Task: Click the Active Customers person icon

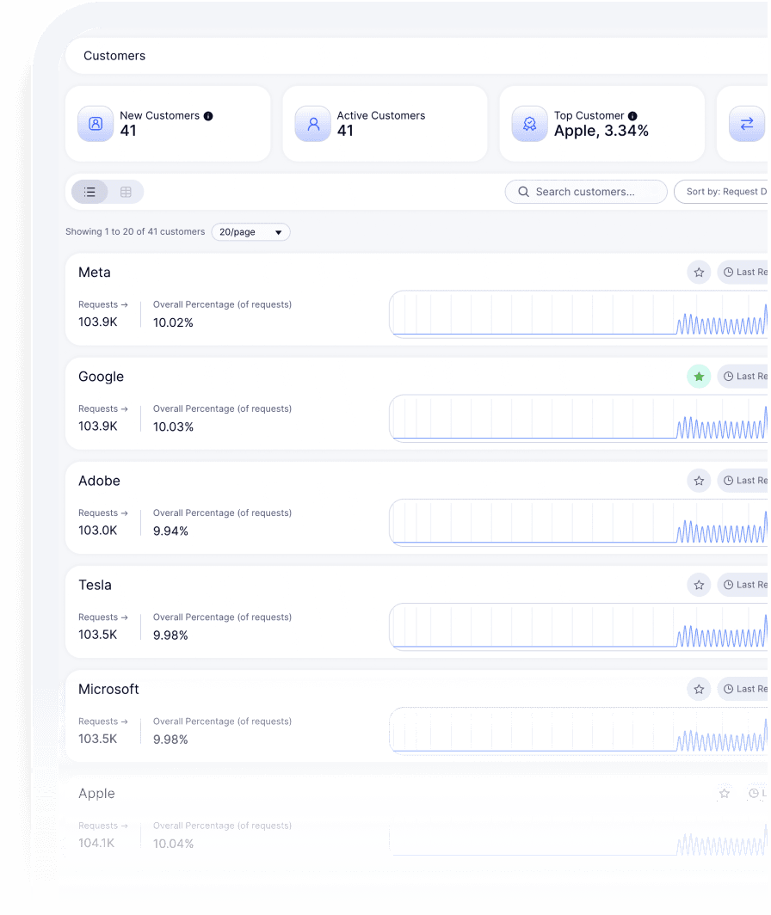Action: (x=313, y=124)
